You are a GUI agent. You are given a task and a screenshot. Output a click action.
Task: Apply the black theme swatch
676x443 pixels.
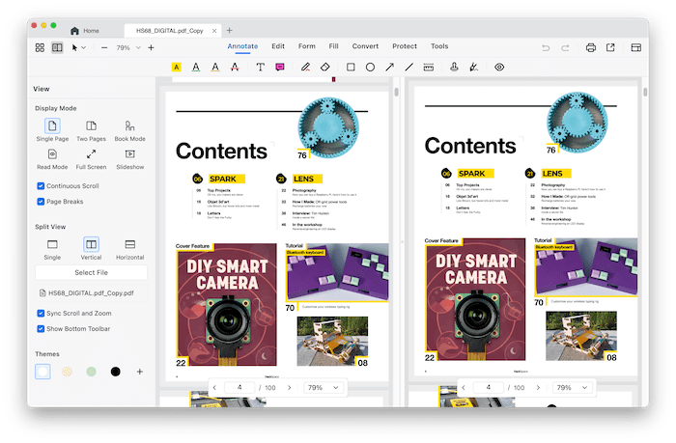(x=115, y=372)
